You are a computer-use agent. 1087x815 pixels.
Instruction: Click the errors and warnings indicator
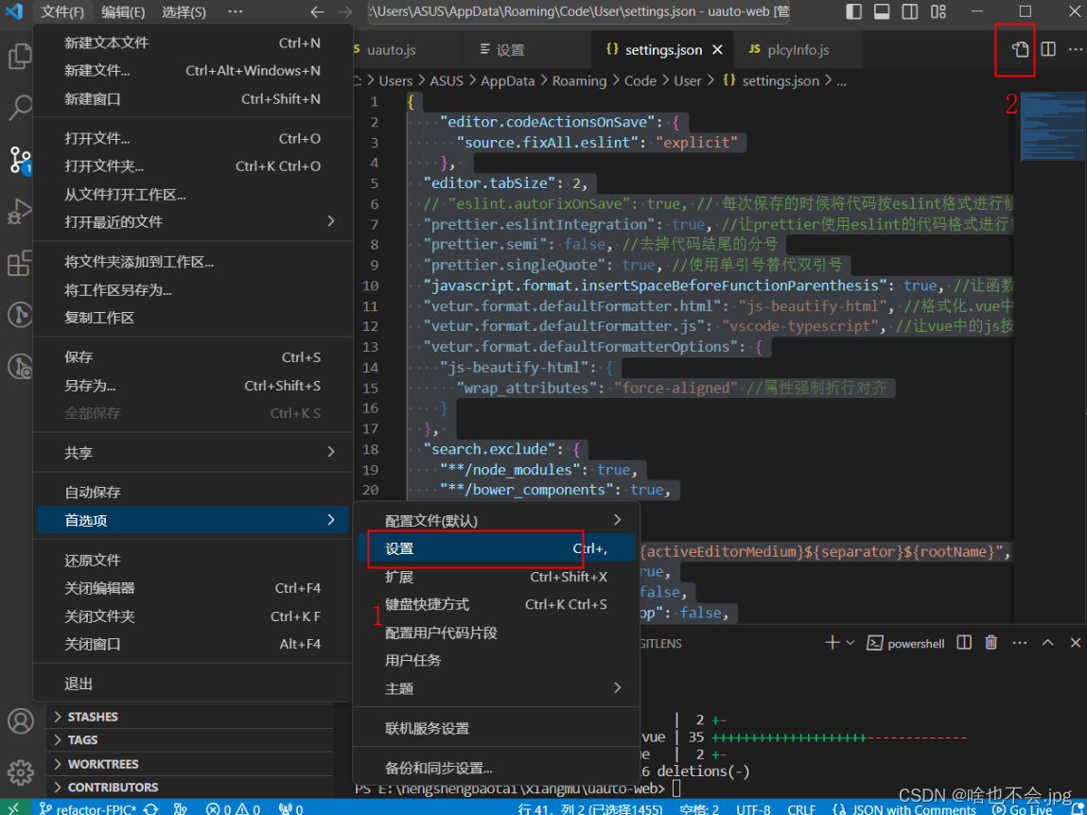tap(233, 808)
